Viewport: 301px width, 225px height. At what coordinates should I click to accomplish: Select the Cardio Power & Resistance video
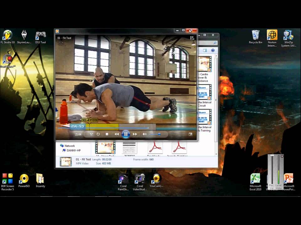[205, 64]
